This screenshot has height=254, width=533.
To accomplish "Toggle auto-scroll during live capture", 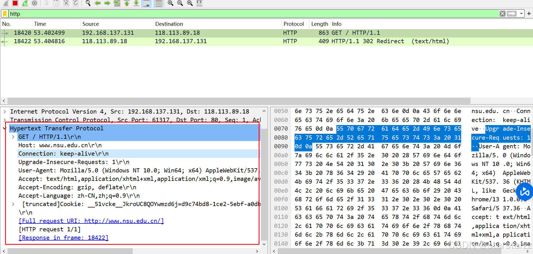I will pyautogui.click(x=146, y=3).
